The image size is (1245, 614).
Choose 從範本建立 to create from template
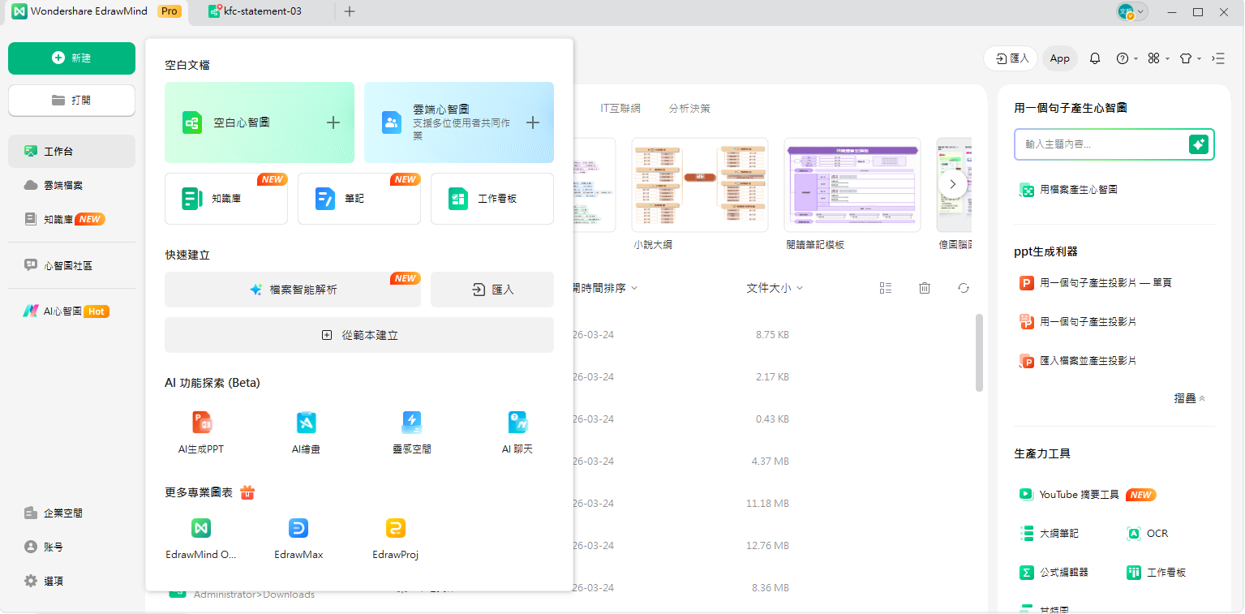click(359, 335)
